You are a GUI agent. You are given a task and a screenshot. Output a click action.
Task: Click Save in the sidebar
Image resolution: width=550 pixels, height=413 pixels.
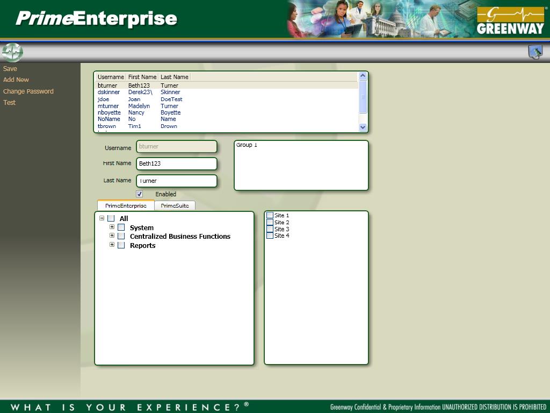[x=10, y=69]
